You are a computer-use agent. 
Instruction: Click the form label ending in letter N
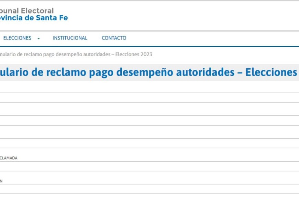[x=1, y=181]
